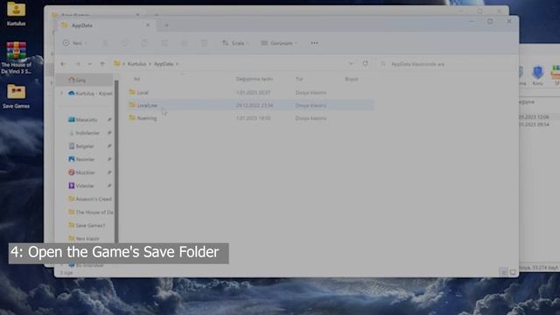
Task: Select Giriş (Home) in the sidebar
Action: pos(85,80)
